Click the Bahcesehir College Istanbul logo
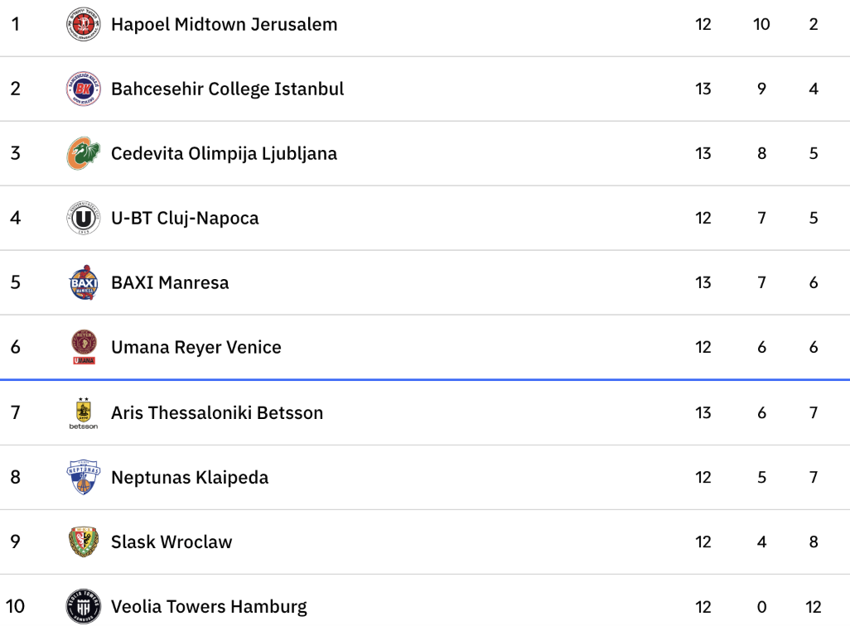This screenshot has height=626, width=850. coord(83,89)
